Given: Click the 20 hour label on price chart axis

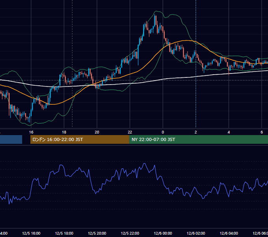Looking at the screenshot, I should [97, 132].
